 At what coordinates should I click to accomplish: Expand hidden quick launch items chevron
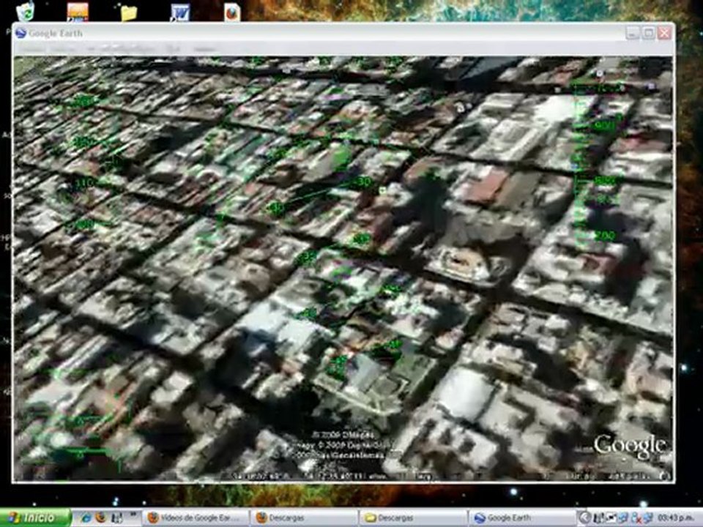[x=133, y=515]
